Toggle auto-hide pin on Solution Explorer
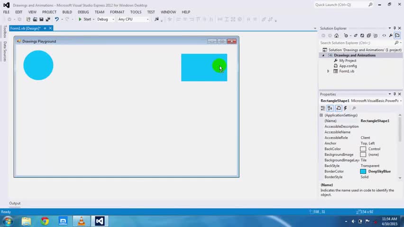404x227 pixels. click(x=395, y=28)
